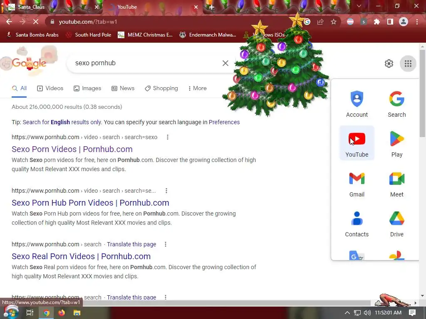This screenshot has height=319, width=426.
Task: Click the vertical page scrollbar thumb
Action: [422, 93]
